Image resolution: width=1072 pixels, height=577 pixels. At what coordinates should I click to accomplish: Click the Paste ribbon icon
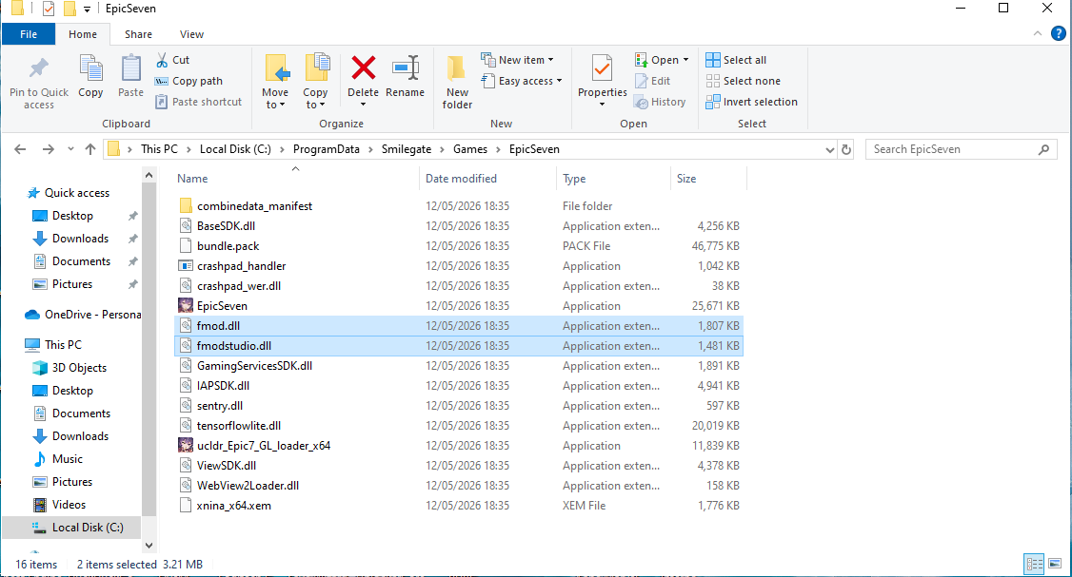tap(130, 68)
